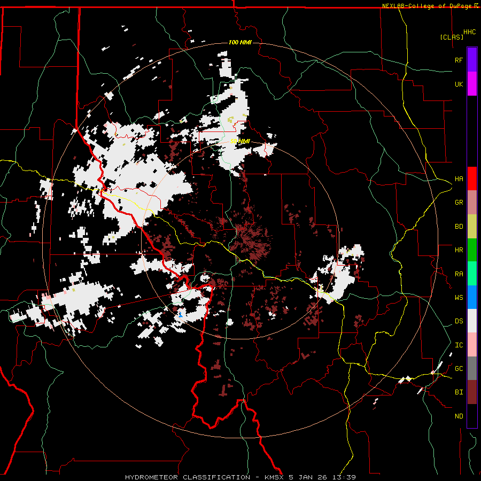The height and width of the screenshot is (481, 481).
Task: Click the 'DS' legend label text
Action: click(459, 321)
